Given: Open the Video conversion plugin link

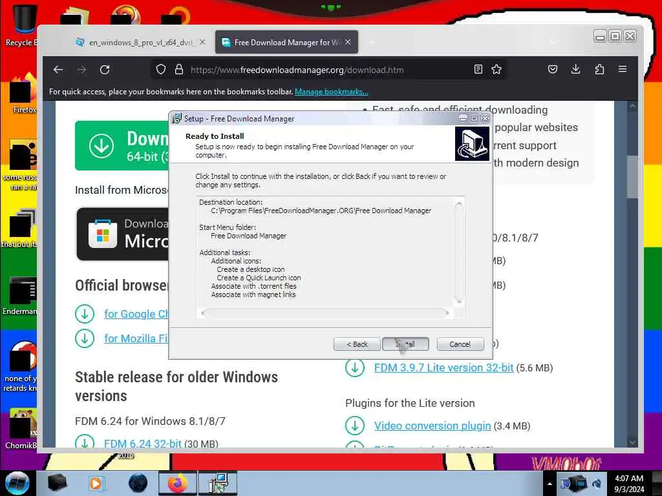Looking at the screenshot, I should tap(432, 426).
